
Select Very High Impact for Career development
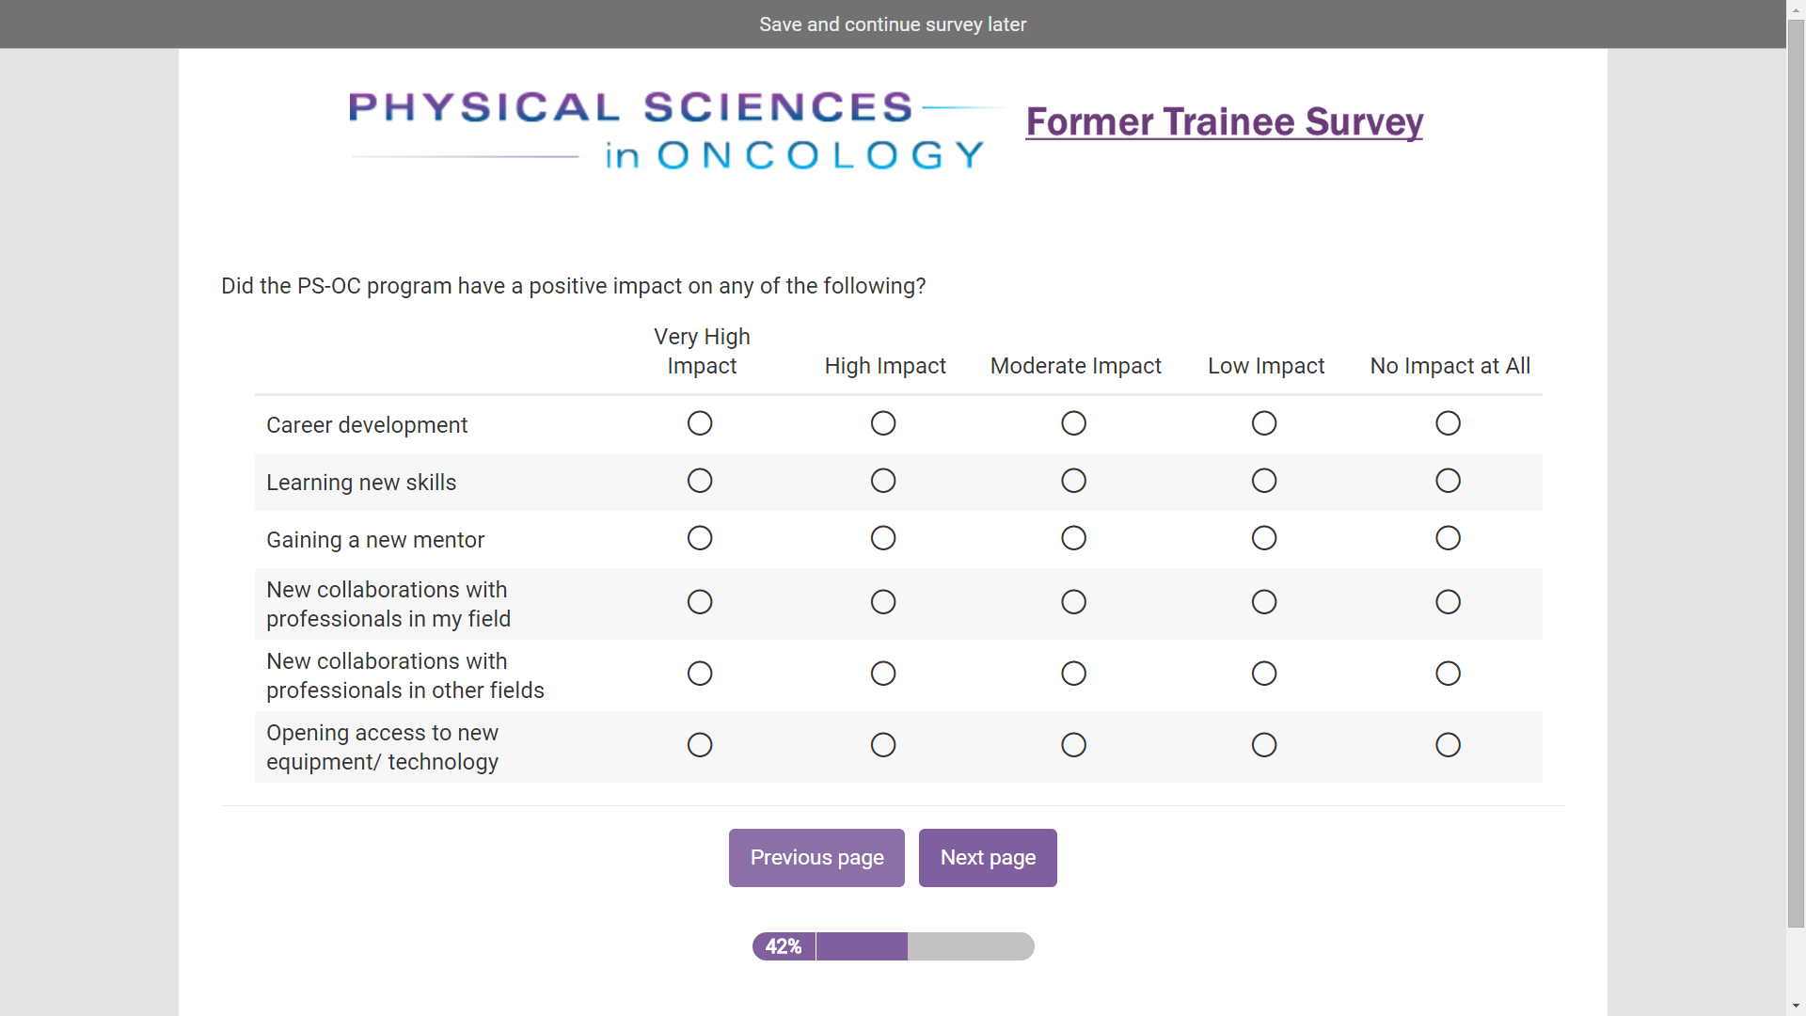pos(700,423)
